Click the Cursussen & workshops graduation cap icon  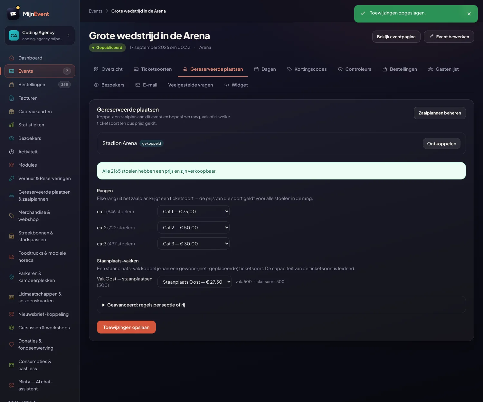12,328
